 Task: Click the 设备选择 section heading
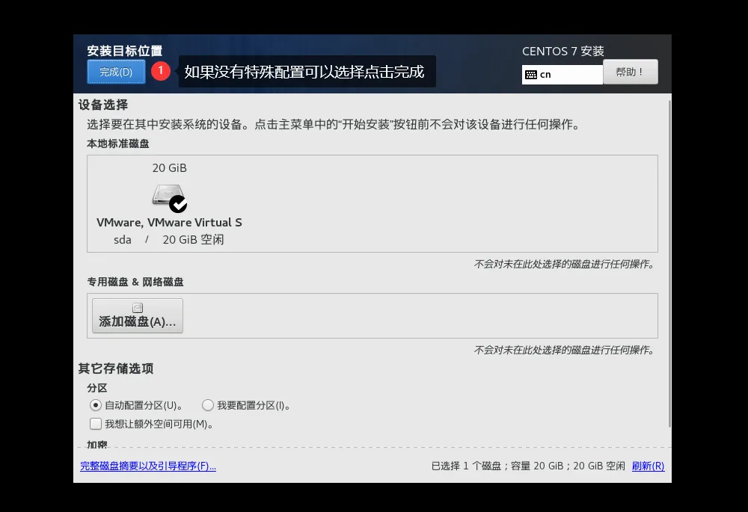click(x=103, y=105)
